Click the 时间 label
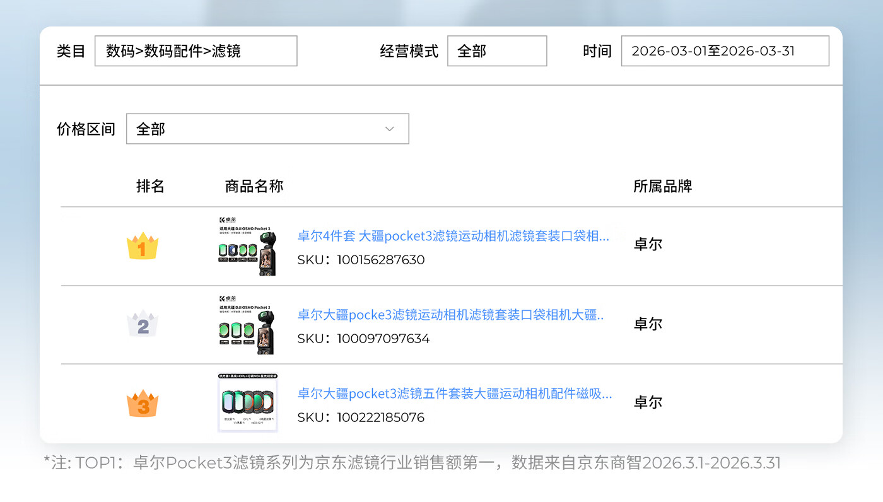Viewport: 883px width, 502px height. 597,51
